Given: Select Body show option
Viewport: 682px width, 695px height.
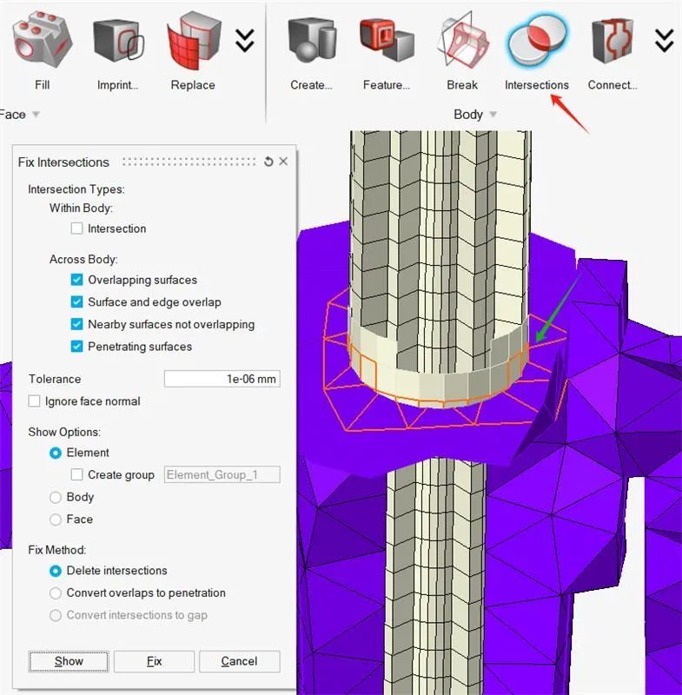Looking at the screenshot, I should 56,497.
